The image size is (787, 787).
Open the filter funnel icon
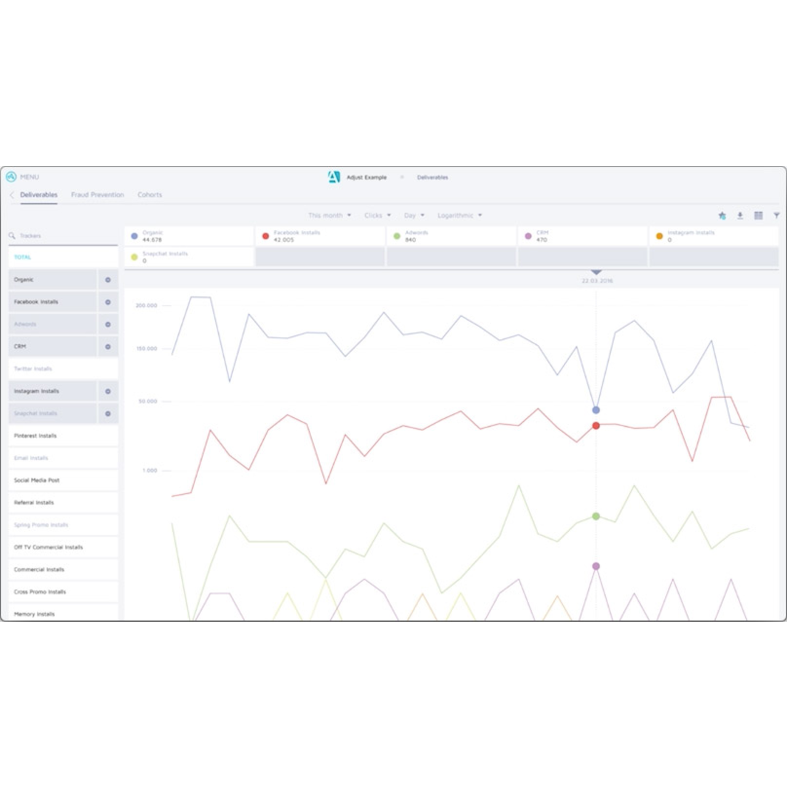pyautogui.click(x=777, y=216)
